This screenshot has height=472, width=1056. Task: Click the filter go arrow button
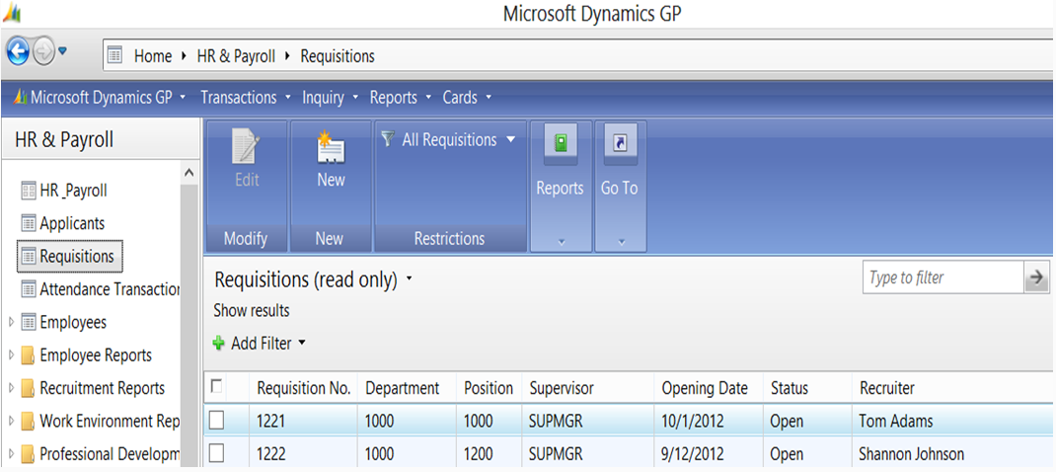[1037, 277]
